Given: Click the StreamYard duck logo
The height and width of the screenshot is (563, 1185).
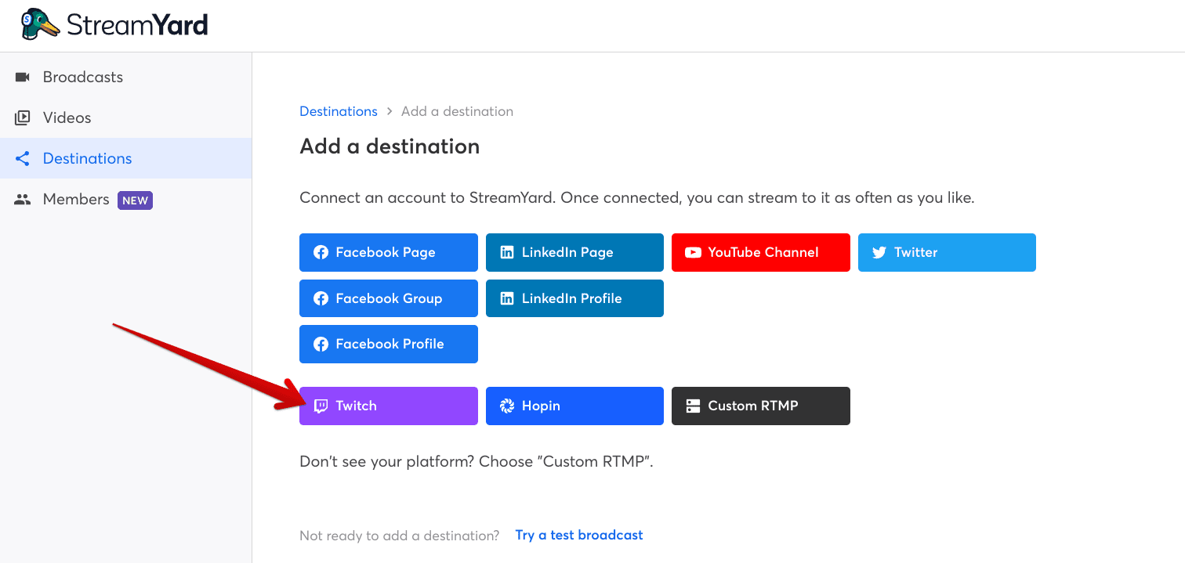Looking at the screenshot, I should 41,25.
